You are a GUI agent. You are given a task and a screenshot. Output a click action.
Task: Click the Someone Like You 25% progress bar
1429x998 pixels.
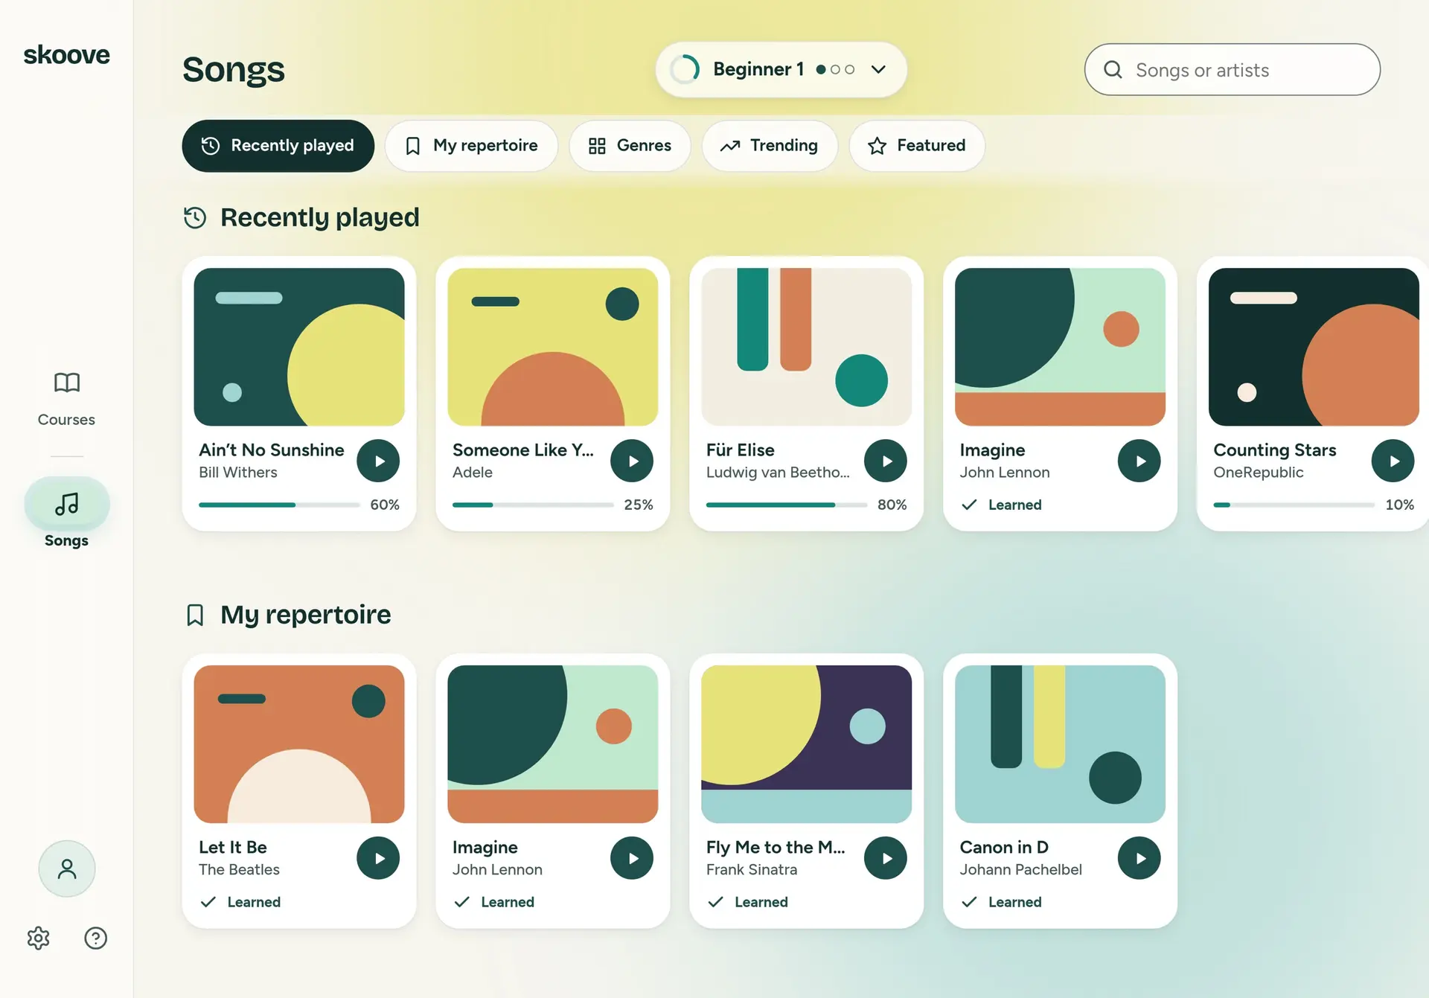click(x=533, y=505)
